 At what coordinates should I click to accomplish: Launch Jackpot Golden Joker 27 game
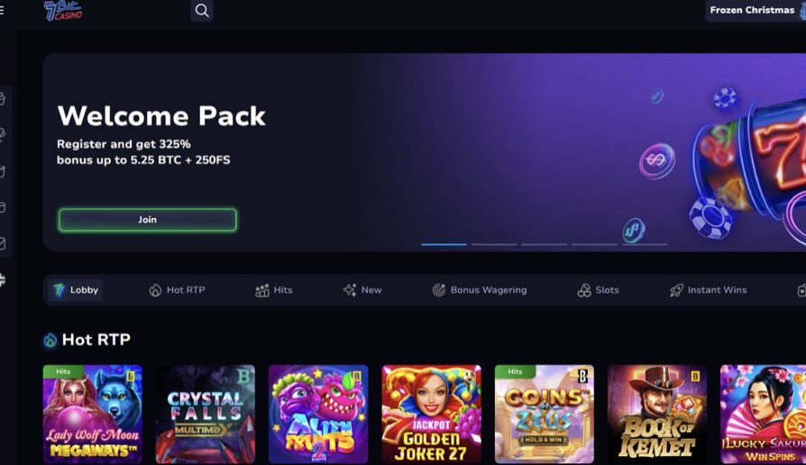point(431,415)
